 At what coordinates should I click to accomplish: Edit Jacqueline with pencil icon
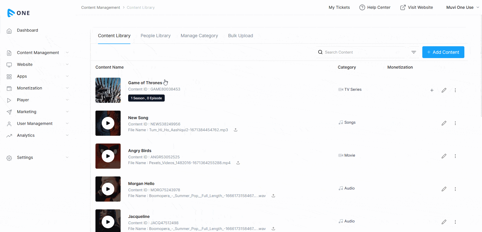pos(444,222)
